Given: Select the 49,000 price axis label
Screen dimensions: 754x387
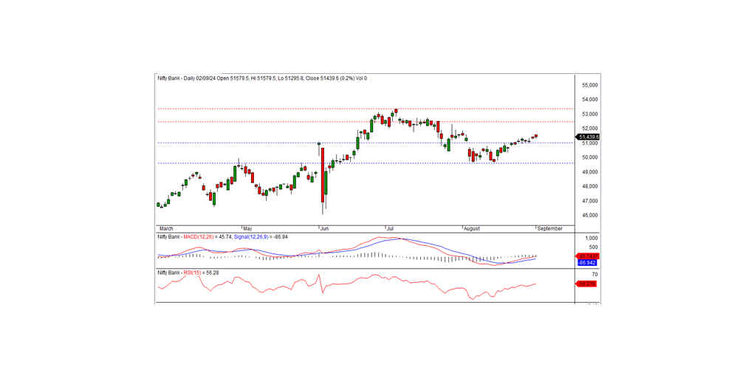Looking at the screenshot, I should point(589,171).
